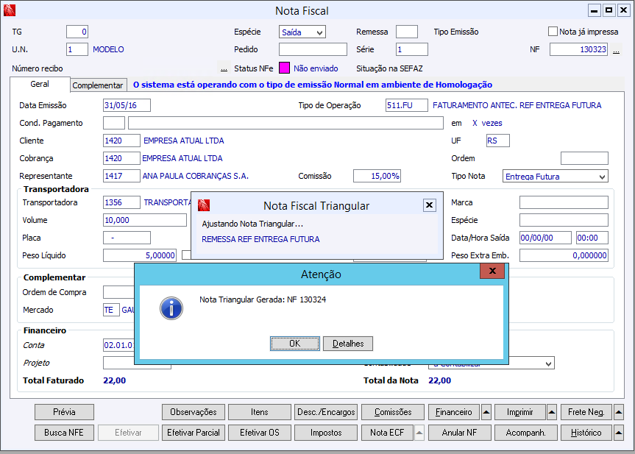Screen dimensions: 635x454
Task: Click the Mercado code field TE
Action: coord(111,310)
